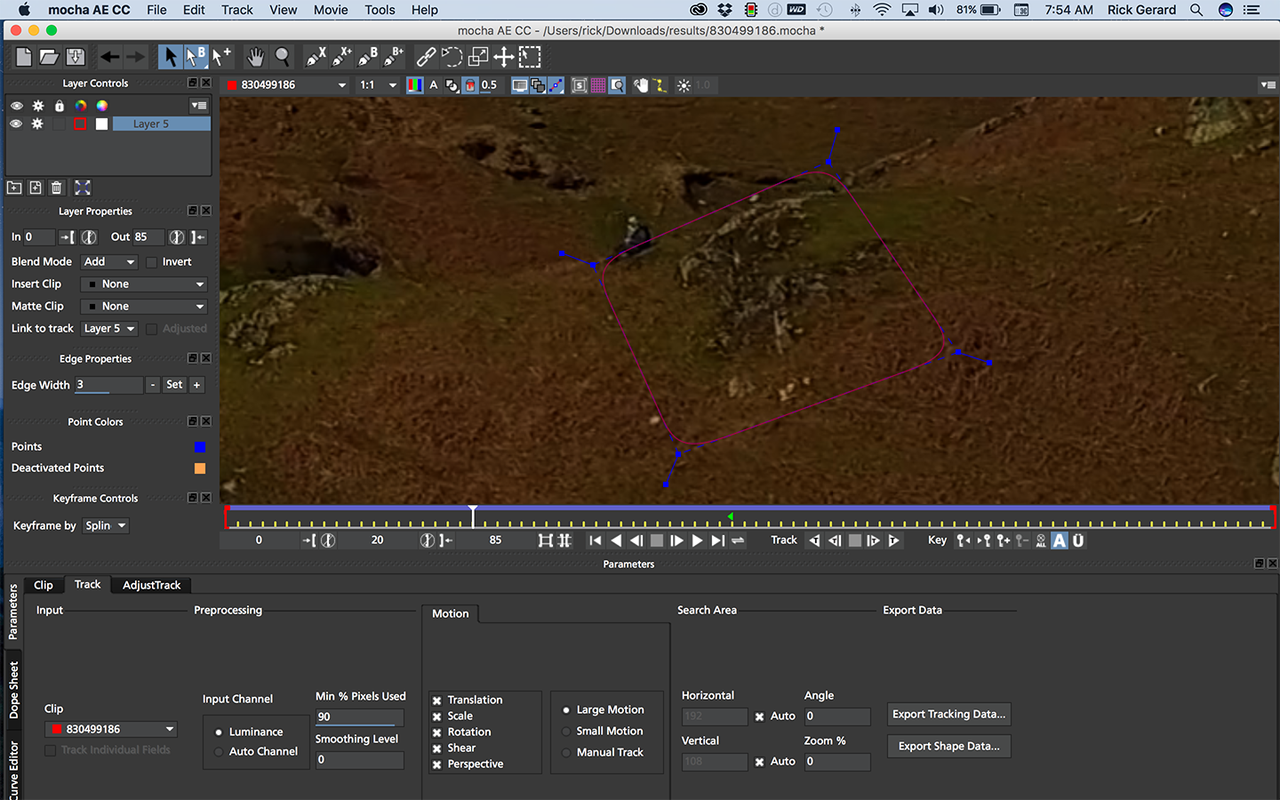Select the Zoom magnifier tool
Image resolution: width=1280 pixels, height=800 pixels.
click(282, 57)
